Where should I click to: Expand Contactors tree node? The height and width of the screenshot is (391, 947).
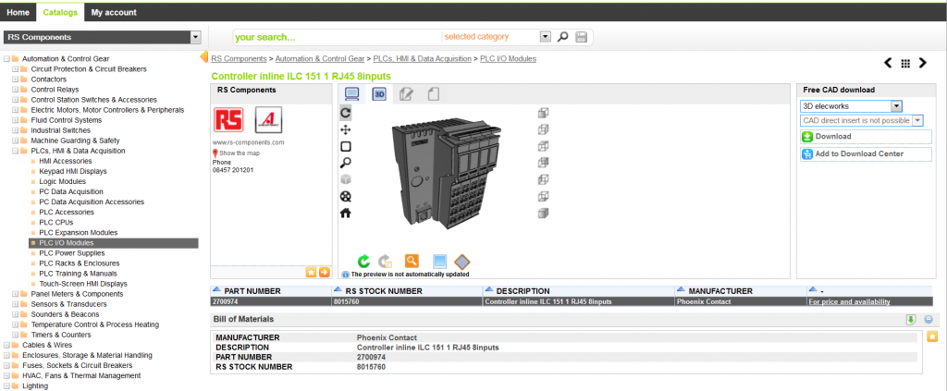point(15,79)
